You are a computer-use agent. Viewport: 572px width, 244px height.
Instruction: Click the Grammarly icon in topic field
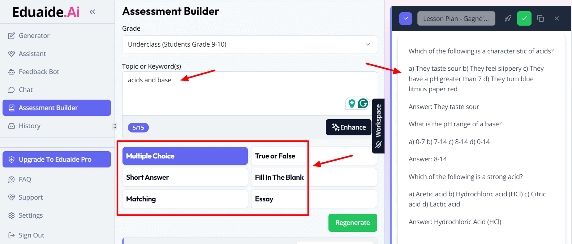(x=363, y=104)
